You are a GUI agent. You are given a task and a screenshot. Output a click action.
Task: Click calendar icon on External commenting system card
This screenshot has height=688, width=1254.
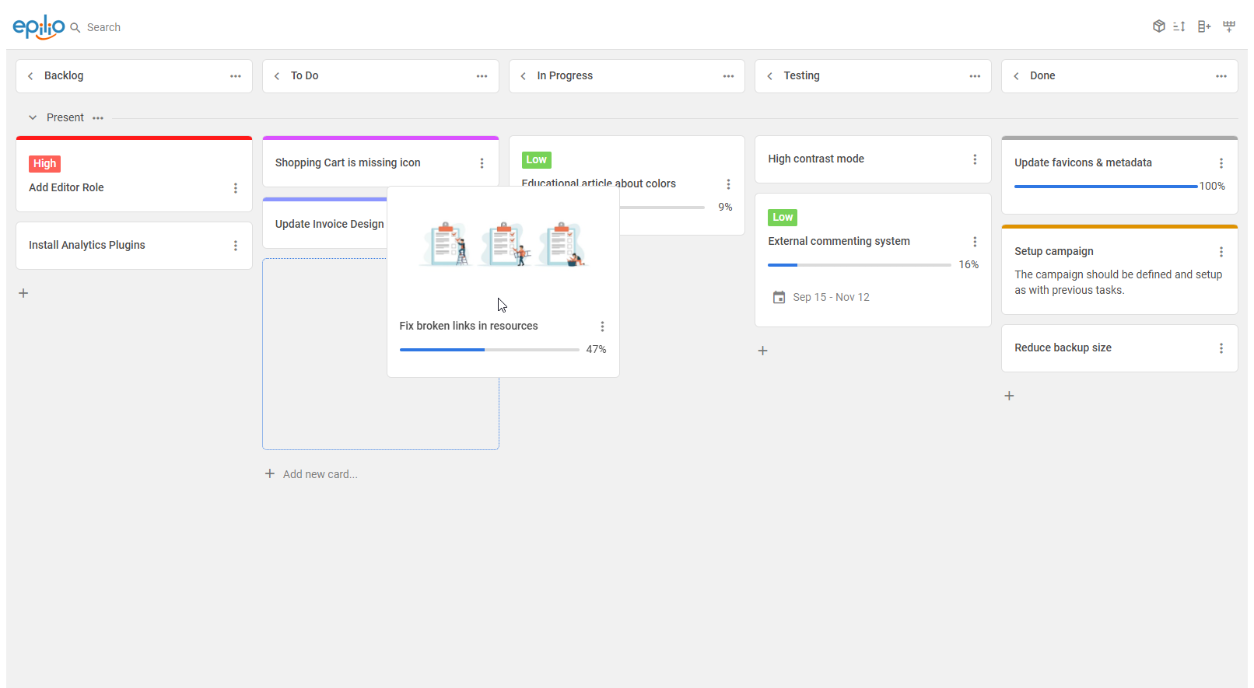coord(779,297)
